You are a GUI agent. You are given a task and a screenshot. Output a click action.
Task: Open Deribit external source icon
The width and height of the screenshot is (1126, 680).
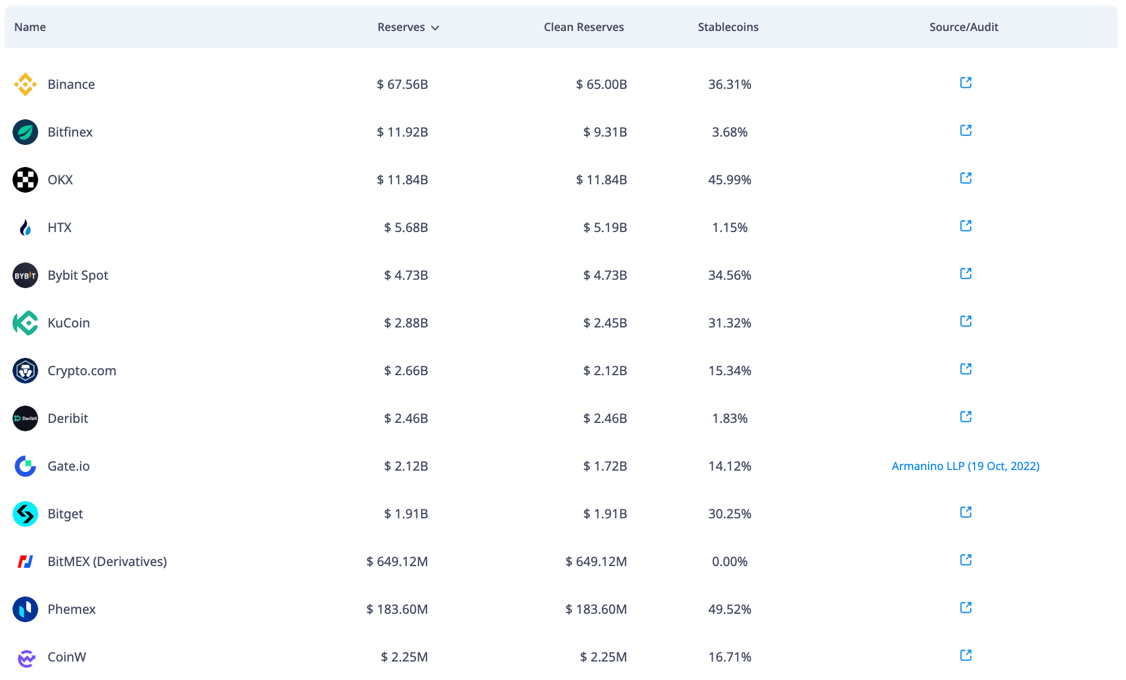966,417
